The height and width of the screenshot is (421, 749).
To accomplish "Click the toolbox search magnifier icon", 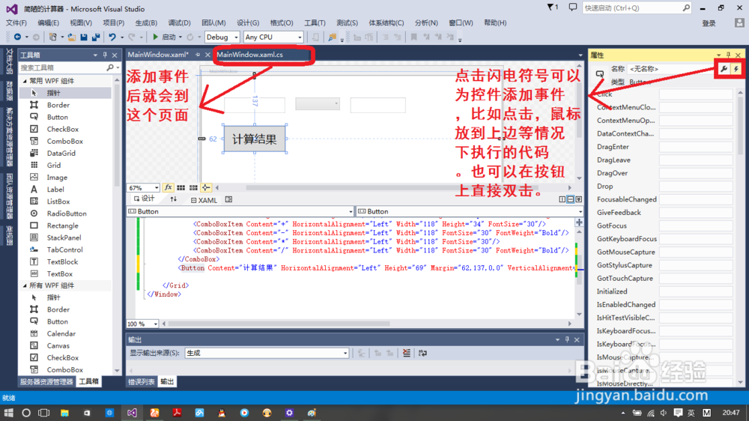I will [110, 68].
